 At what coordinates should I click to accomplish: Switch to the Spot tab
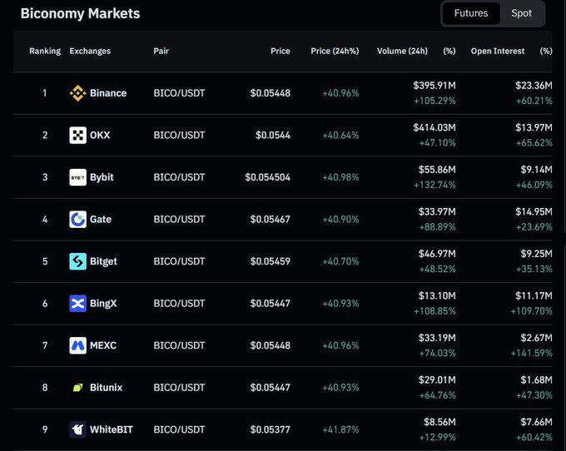pos(521,13)
